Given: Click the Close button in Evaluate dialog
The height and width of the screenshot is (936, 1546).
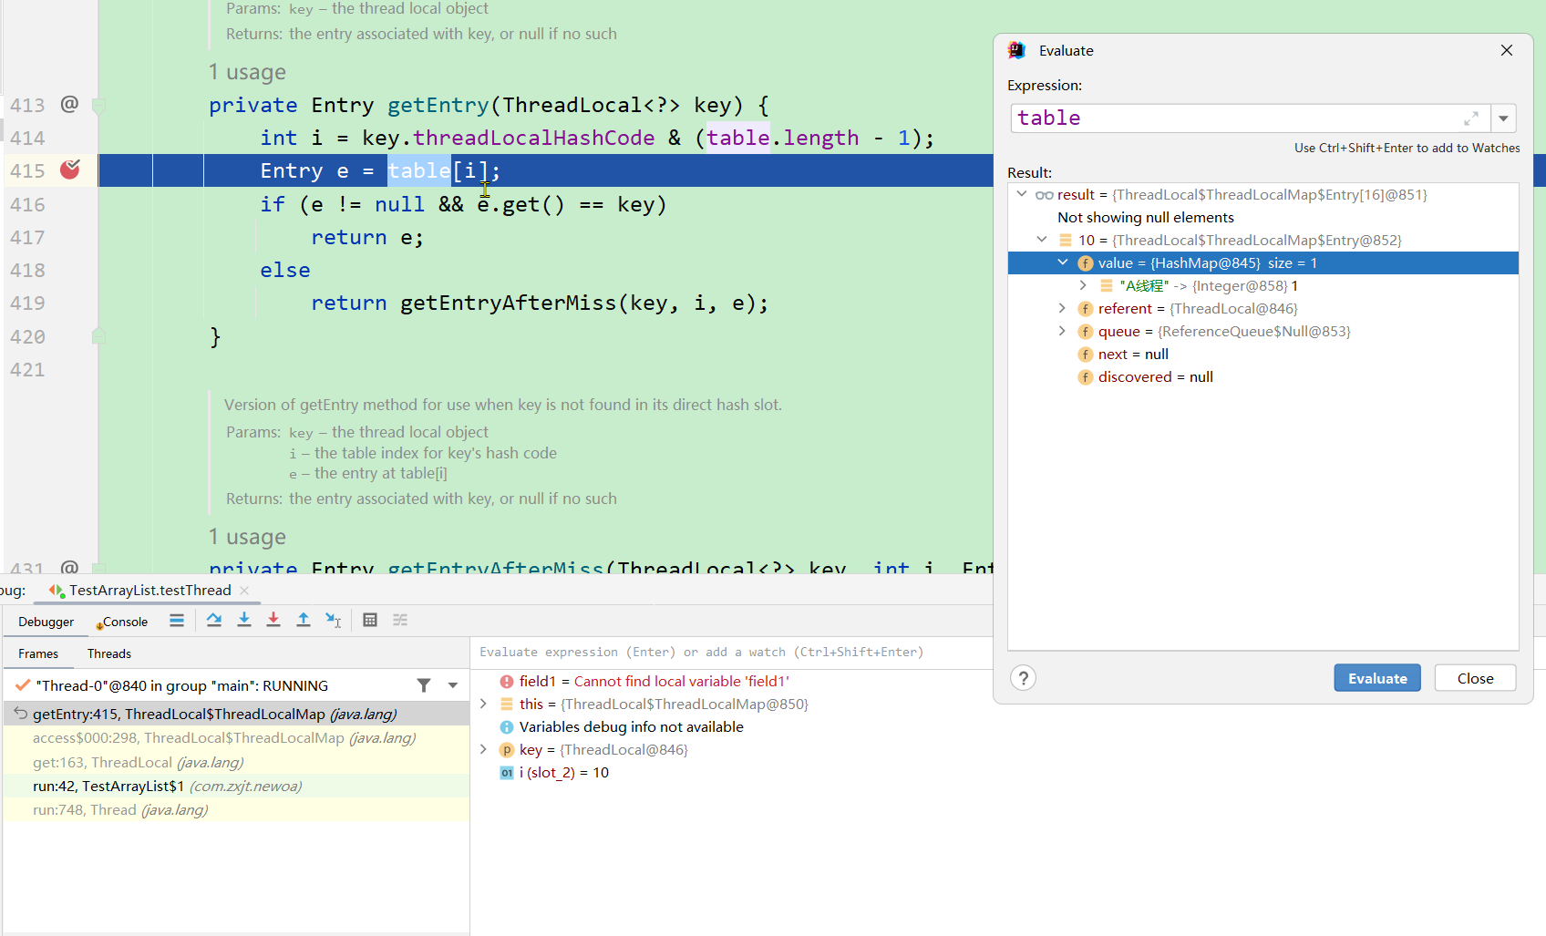Looking at the screenshot, I should pyautogui.click(x=1475, y=678).
